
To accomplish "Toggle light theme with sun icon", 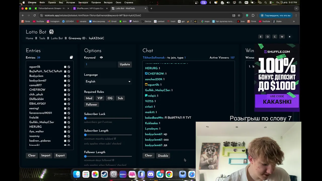I will click(x=290, y=37).
